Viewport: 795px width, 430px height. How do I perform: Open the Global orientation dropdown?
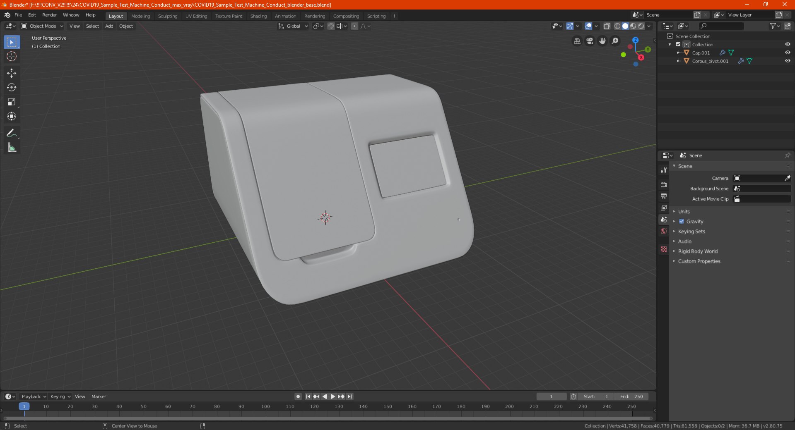(x=293, y=26)
